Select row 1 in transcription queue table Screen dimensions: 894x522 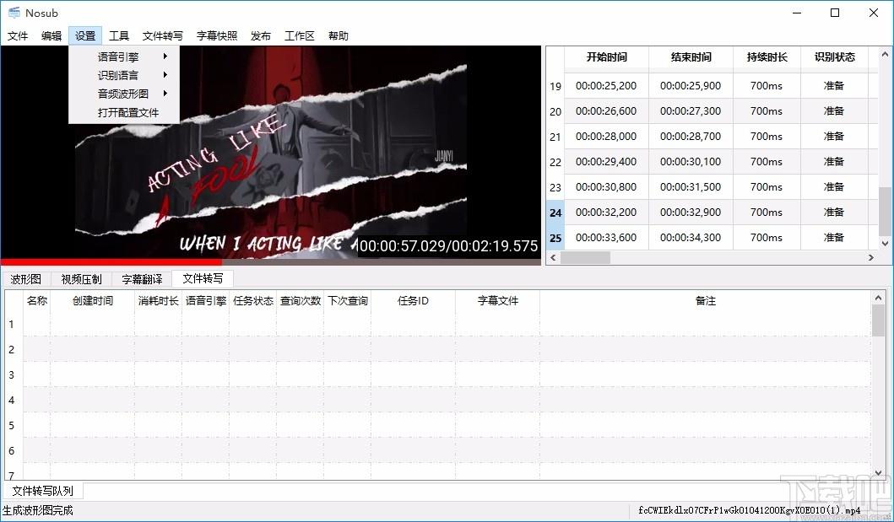pyautogui.click(x=12, y=325)
